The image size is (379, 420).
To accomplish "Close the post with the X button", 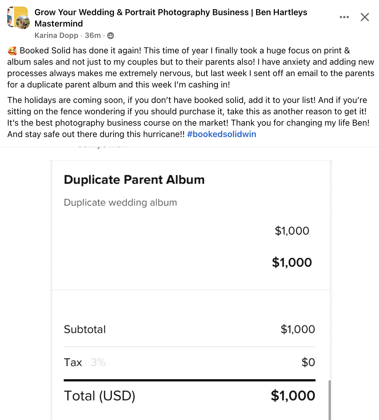I will coord(365,17).
